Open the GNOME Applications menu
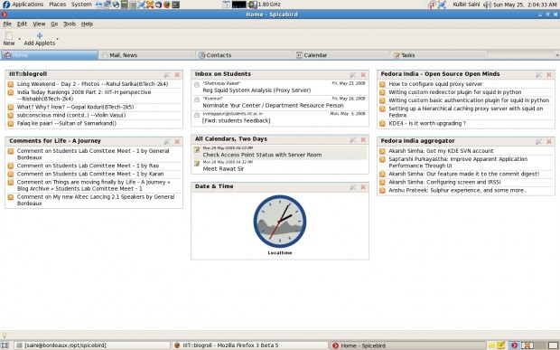 click(x=23, y=5)
